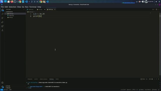161x91 pixels.
Task: Open the new terminal launch profile dropdown
Action: pyautogui.click(x=148, y=79)
